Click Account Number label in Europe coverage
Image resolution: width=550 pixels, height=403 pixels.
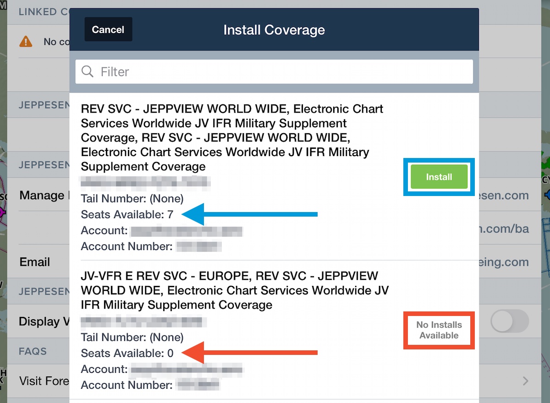(127, 385)
